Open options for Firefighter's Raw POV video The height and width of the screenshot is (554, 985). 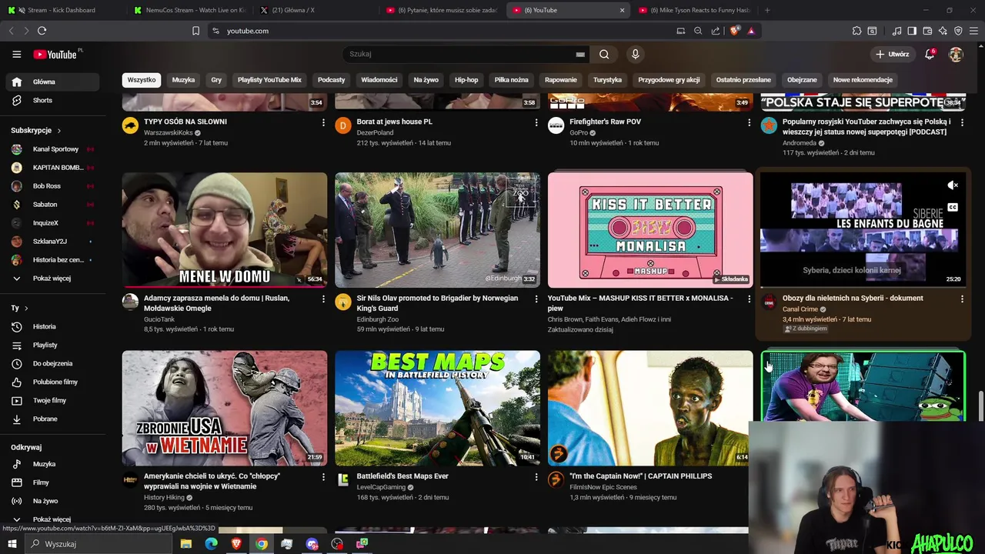[x=750, y=122]
